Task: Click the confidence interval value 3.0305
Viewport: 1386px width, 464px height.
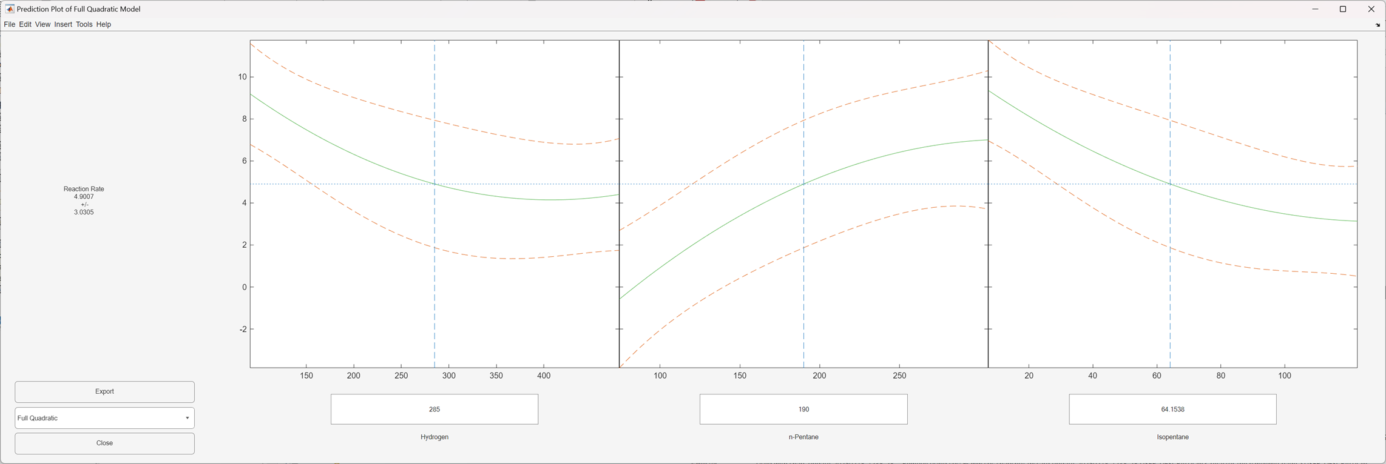Action: (84, 213)
